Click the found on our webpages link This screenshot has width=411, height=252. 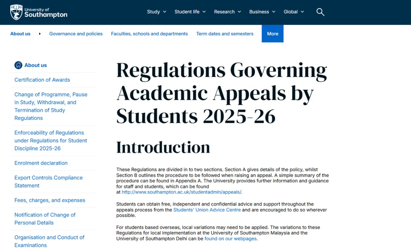tap(230, 239)
